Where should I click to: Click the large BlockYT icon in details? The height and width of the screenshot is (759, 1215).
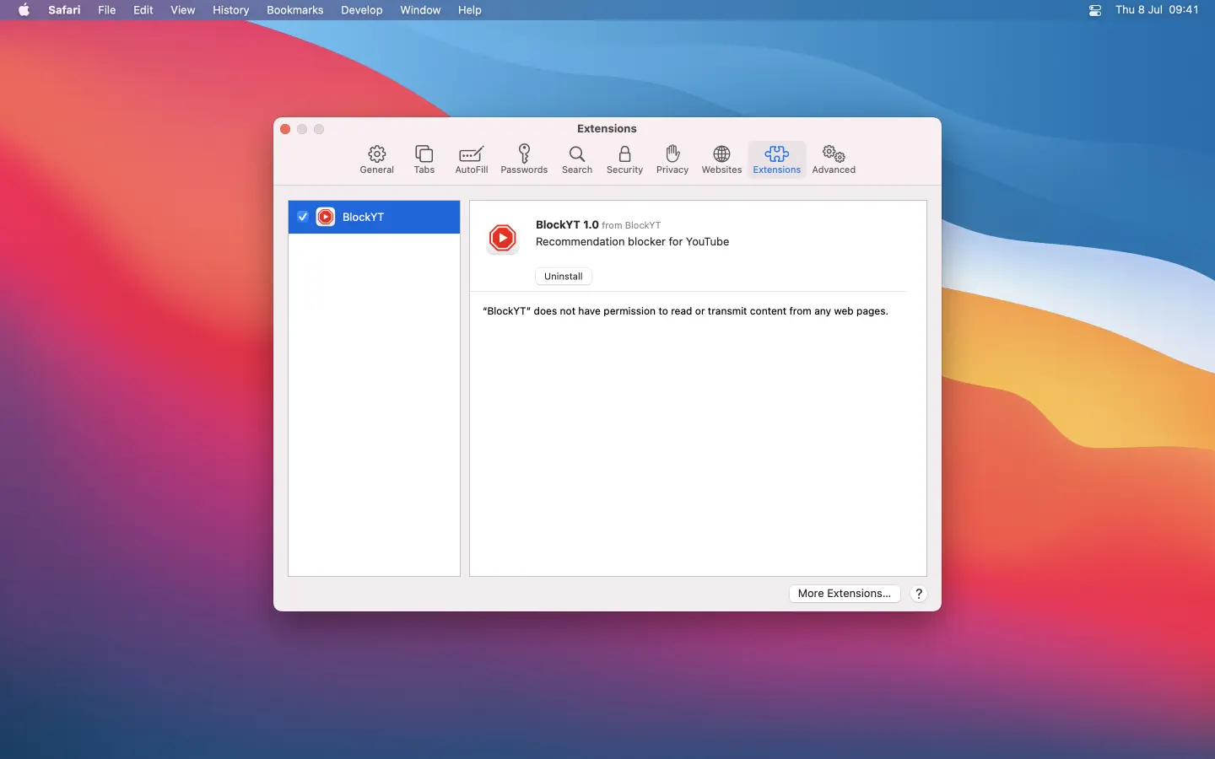click(503, 239)
